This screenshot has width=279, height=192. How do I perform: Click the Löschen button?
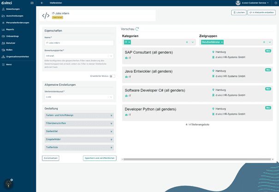[238, 12]
